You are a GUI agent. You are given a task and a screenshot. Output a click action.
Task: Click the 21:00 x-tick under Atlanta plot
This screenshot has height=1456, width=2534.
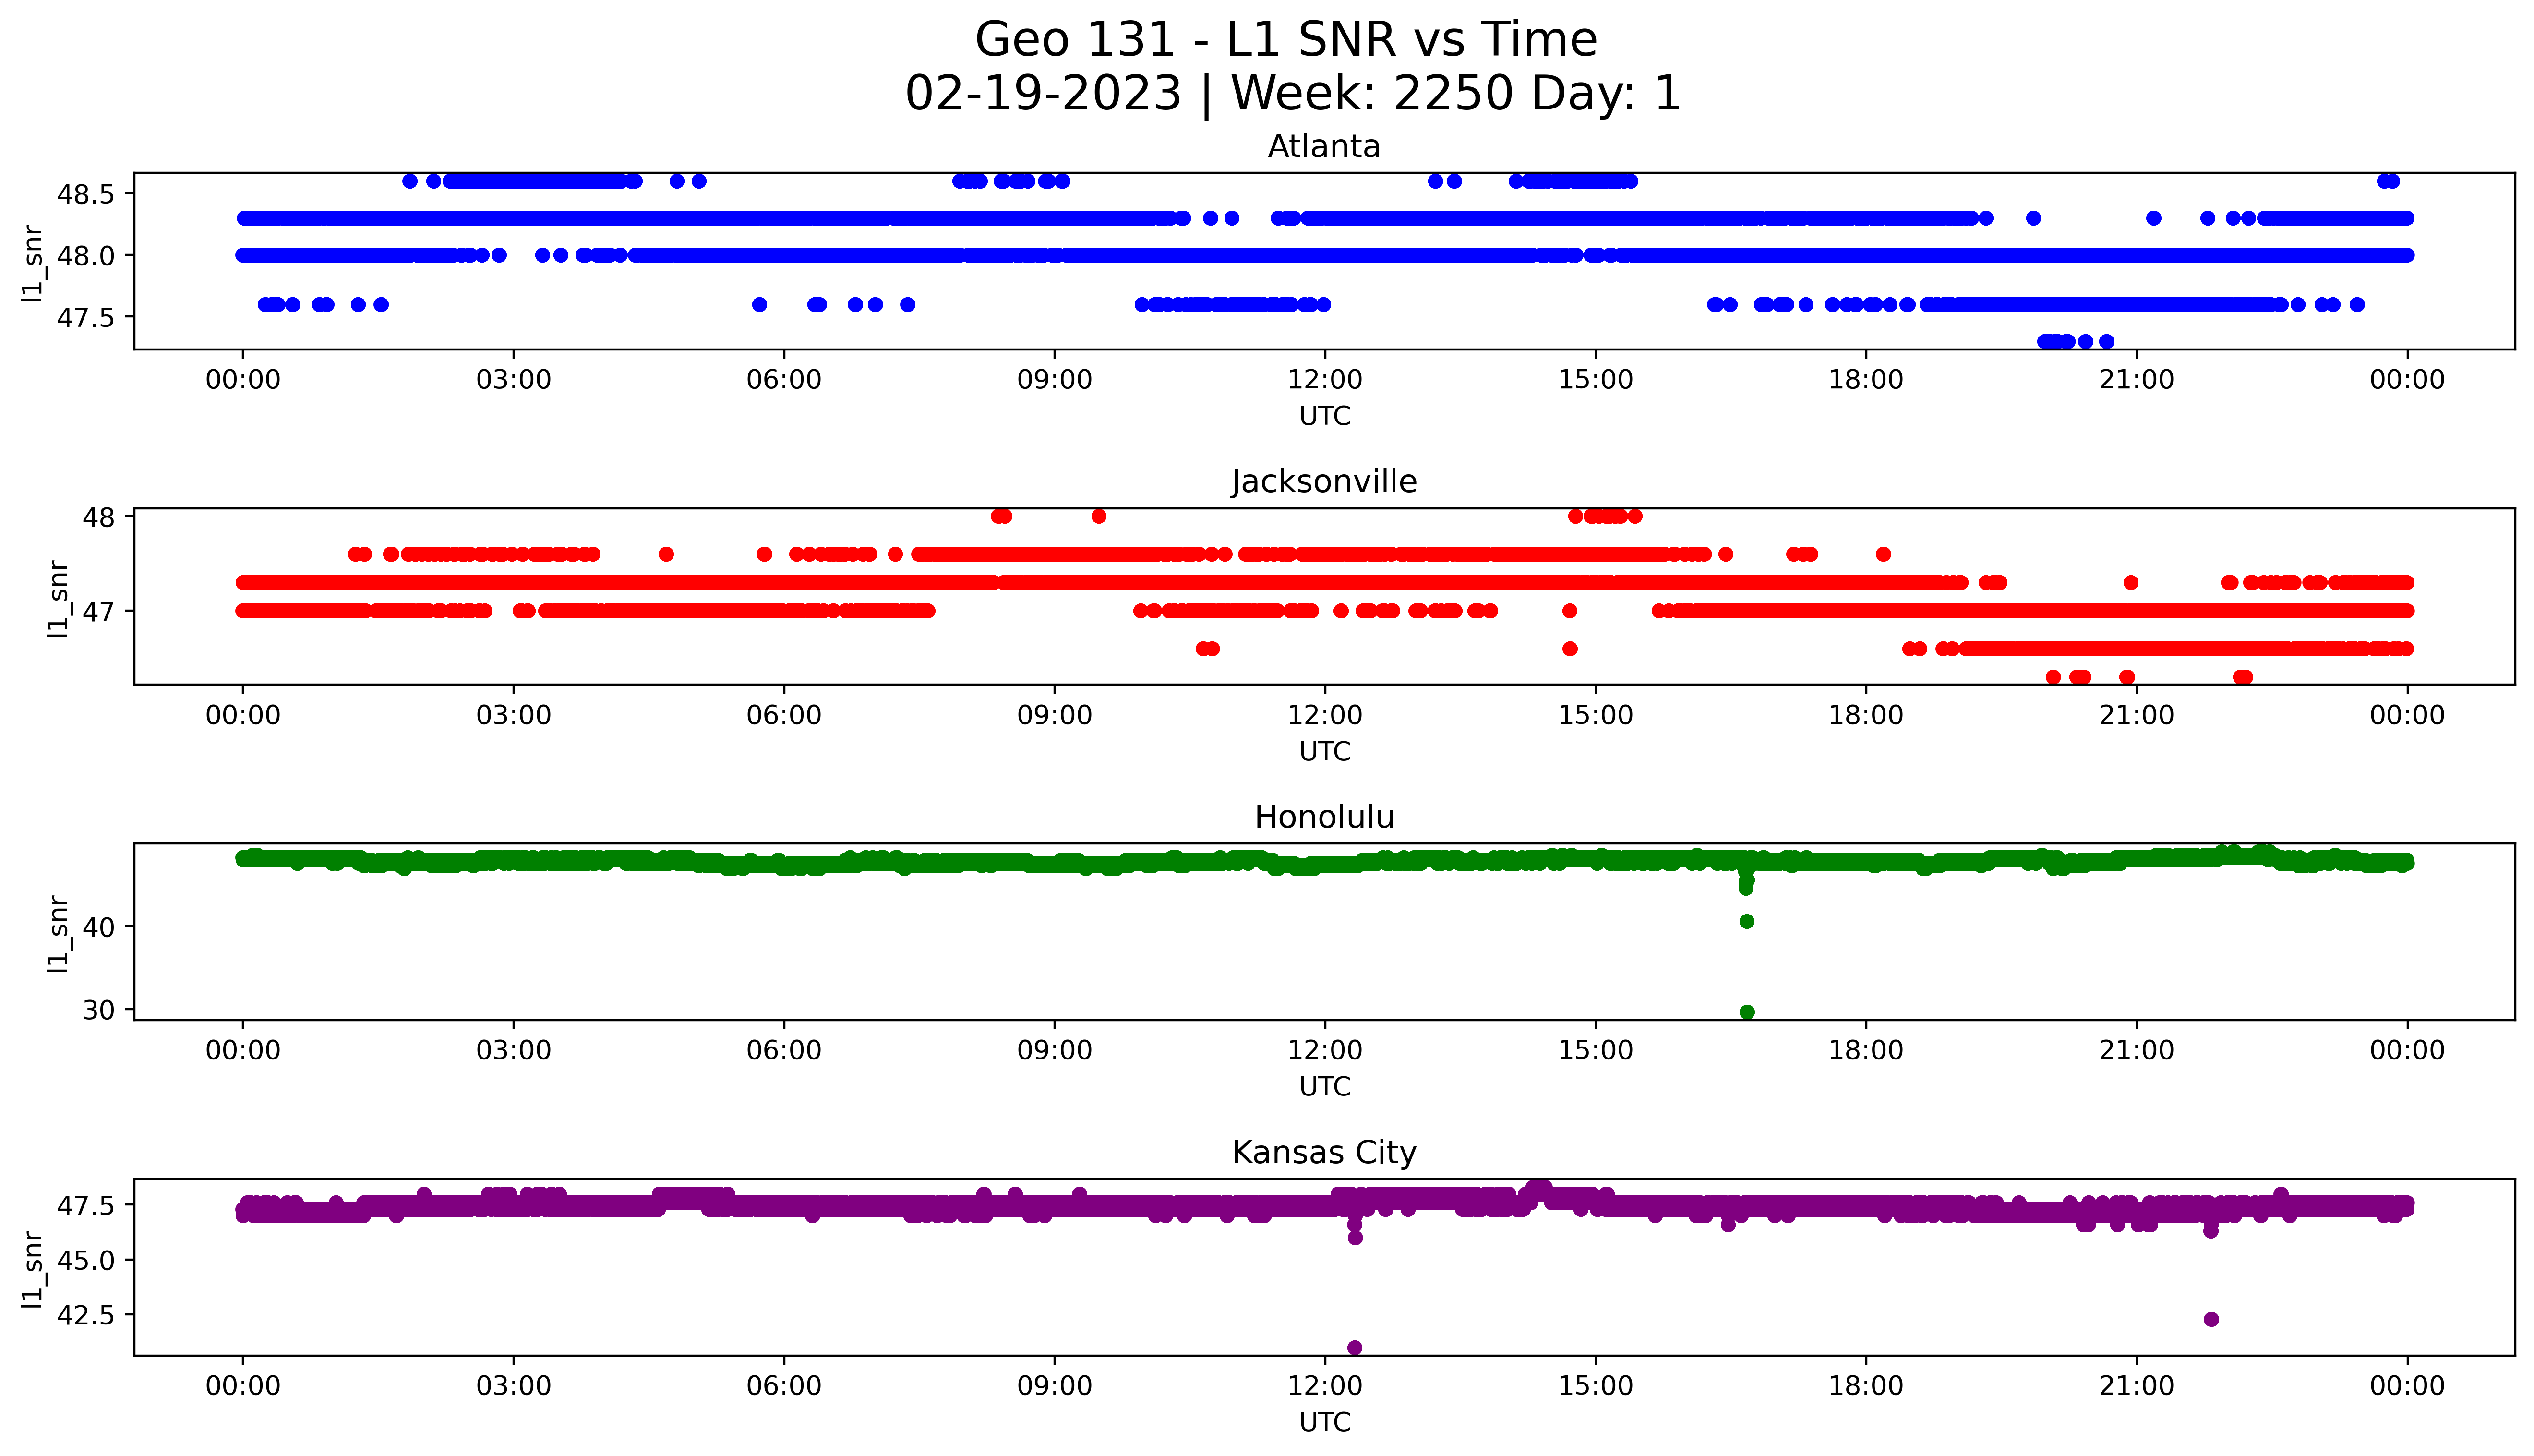(x=2136, y=380)
